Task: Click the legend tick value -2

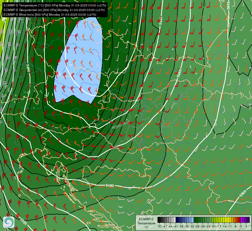Action: point(246,227)
